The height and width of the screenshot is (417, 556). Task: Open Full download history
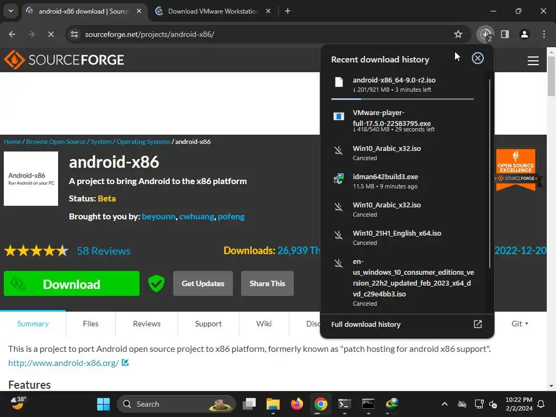407,325
